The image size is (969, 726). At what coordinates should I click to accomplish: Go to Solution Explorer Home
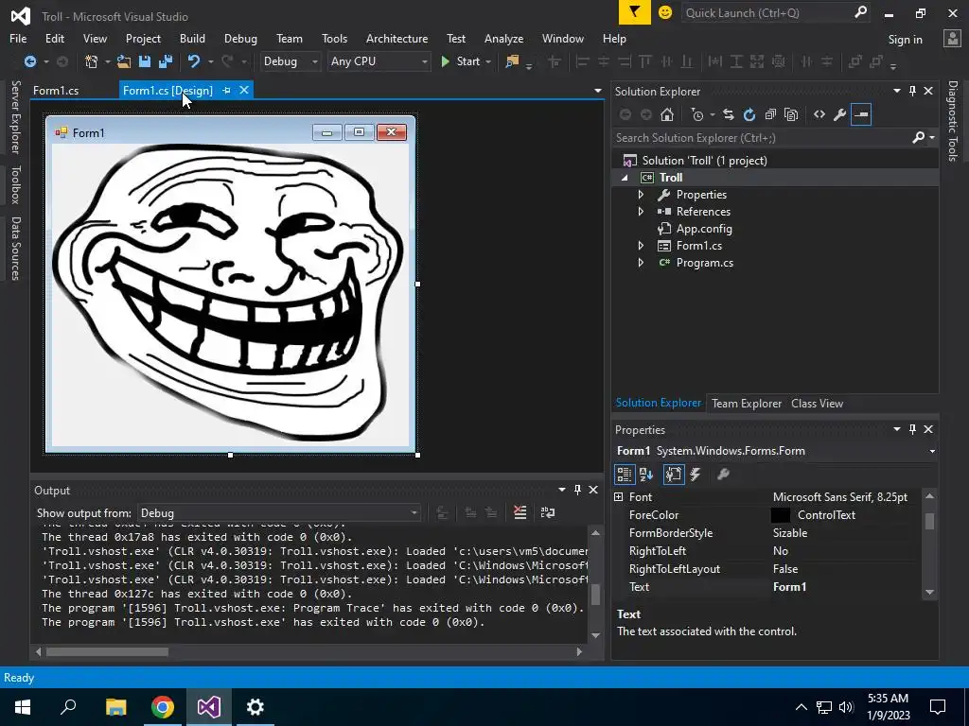click(667, 114)
